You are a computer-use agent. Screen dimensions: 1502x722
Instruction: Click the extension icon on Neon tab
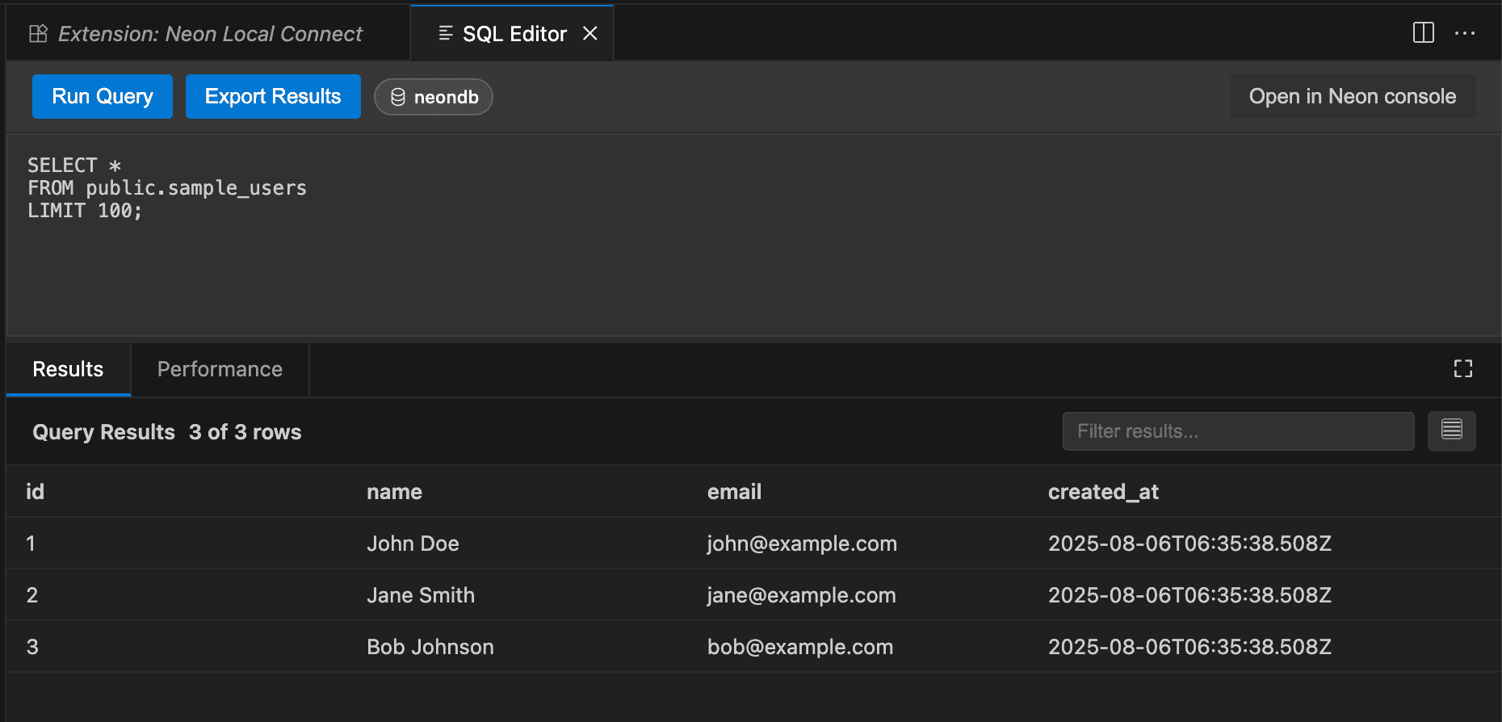[x=38, y=34]
